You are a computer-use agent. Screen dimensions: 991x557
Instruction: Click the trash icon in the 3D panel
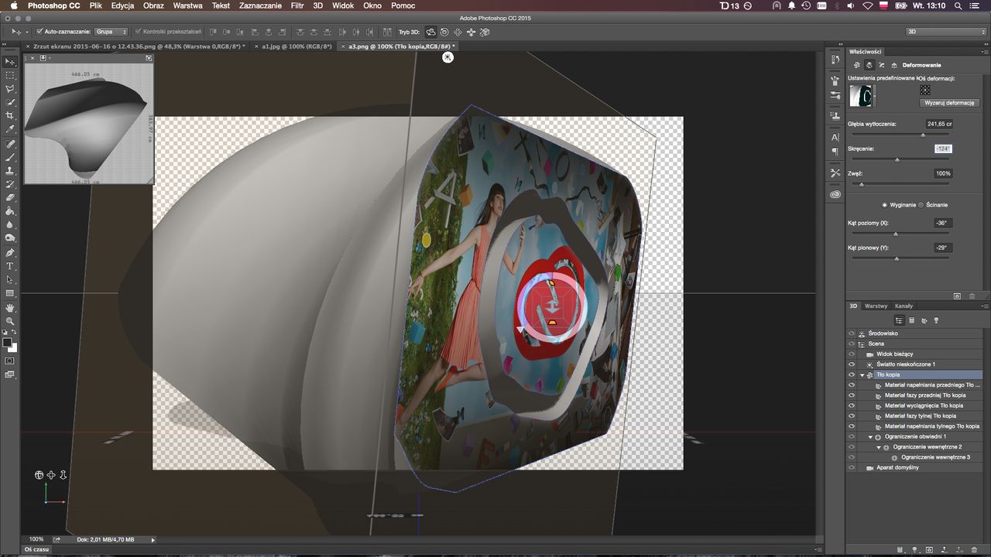click(x=974, y=550)
